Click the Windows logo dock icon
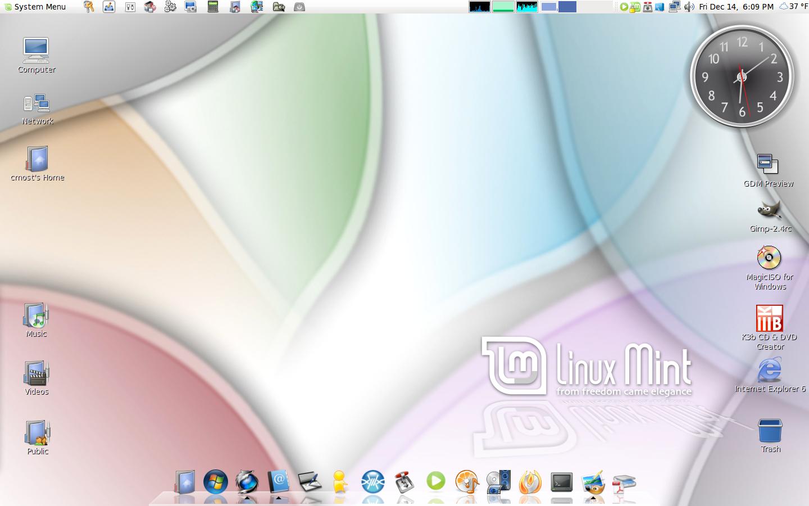The height and width of the screenshot is (506, 809). coord(216,482)
